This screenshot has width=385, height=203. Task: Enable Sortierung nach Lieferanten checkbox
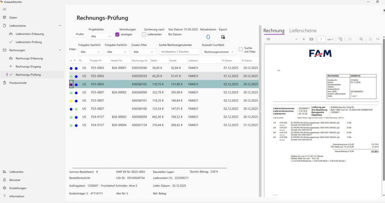[144, 35]
